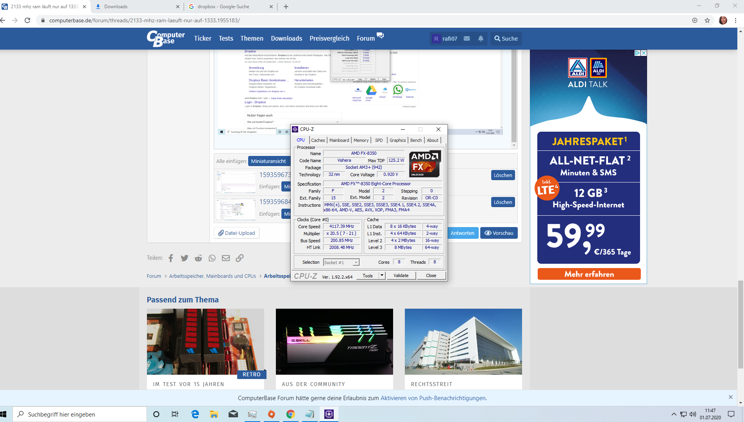Screen dimensions: 744x422
Task: Open the Graphics tab in CPU-Z
Action: click(398, 140)
